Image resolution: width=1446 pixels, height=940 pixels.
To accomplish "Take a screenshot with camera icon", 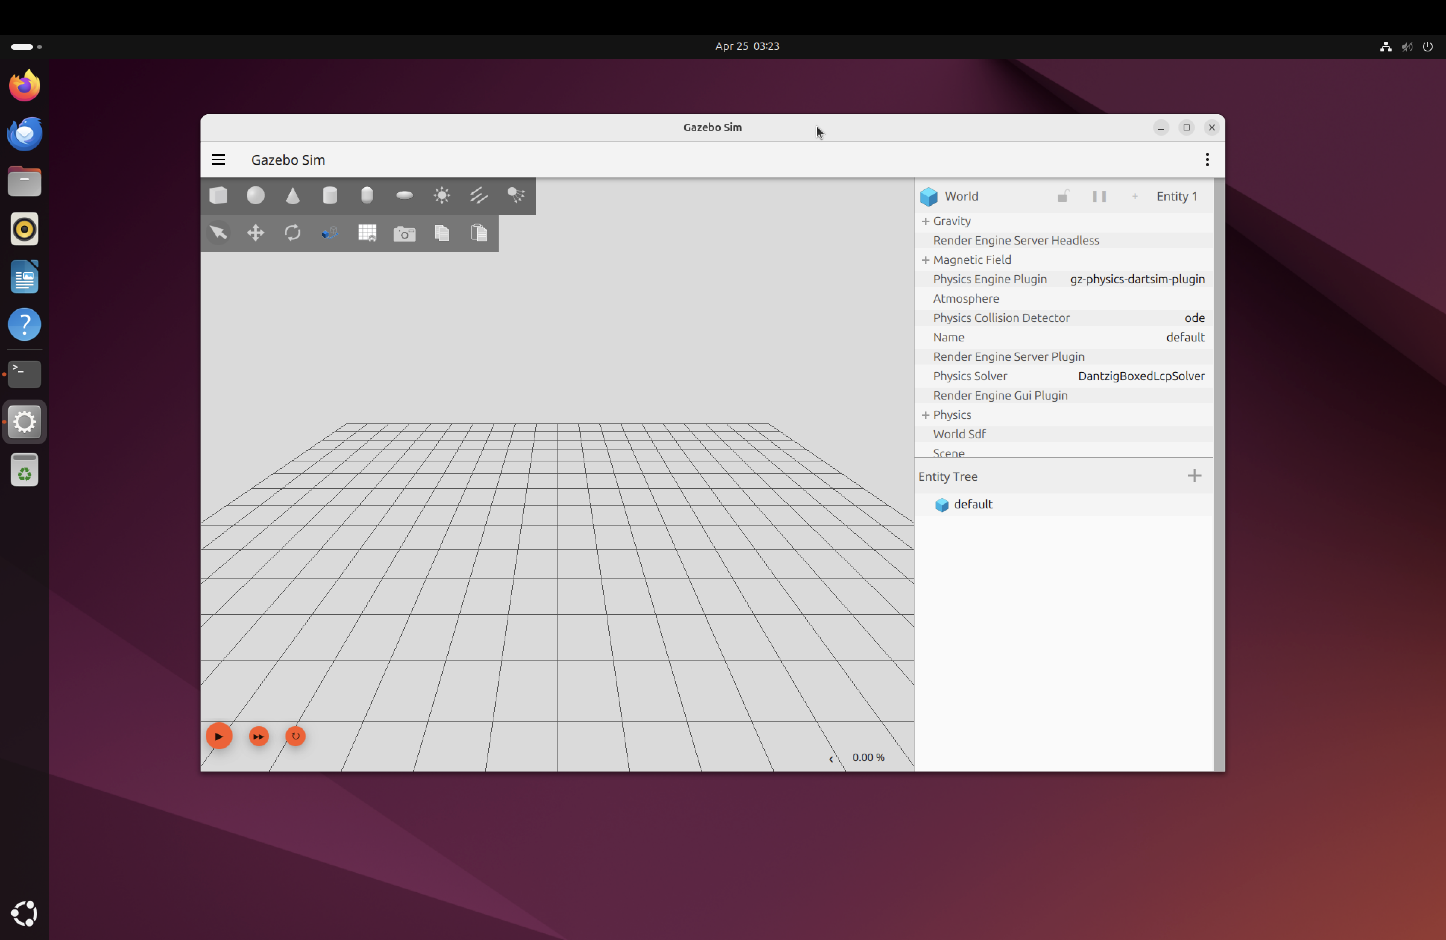I will point(405,233).
